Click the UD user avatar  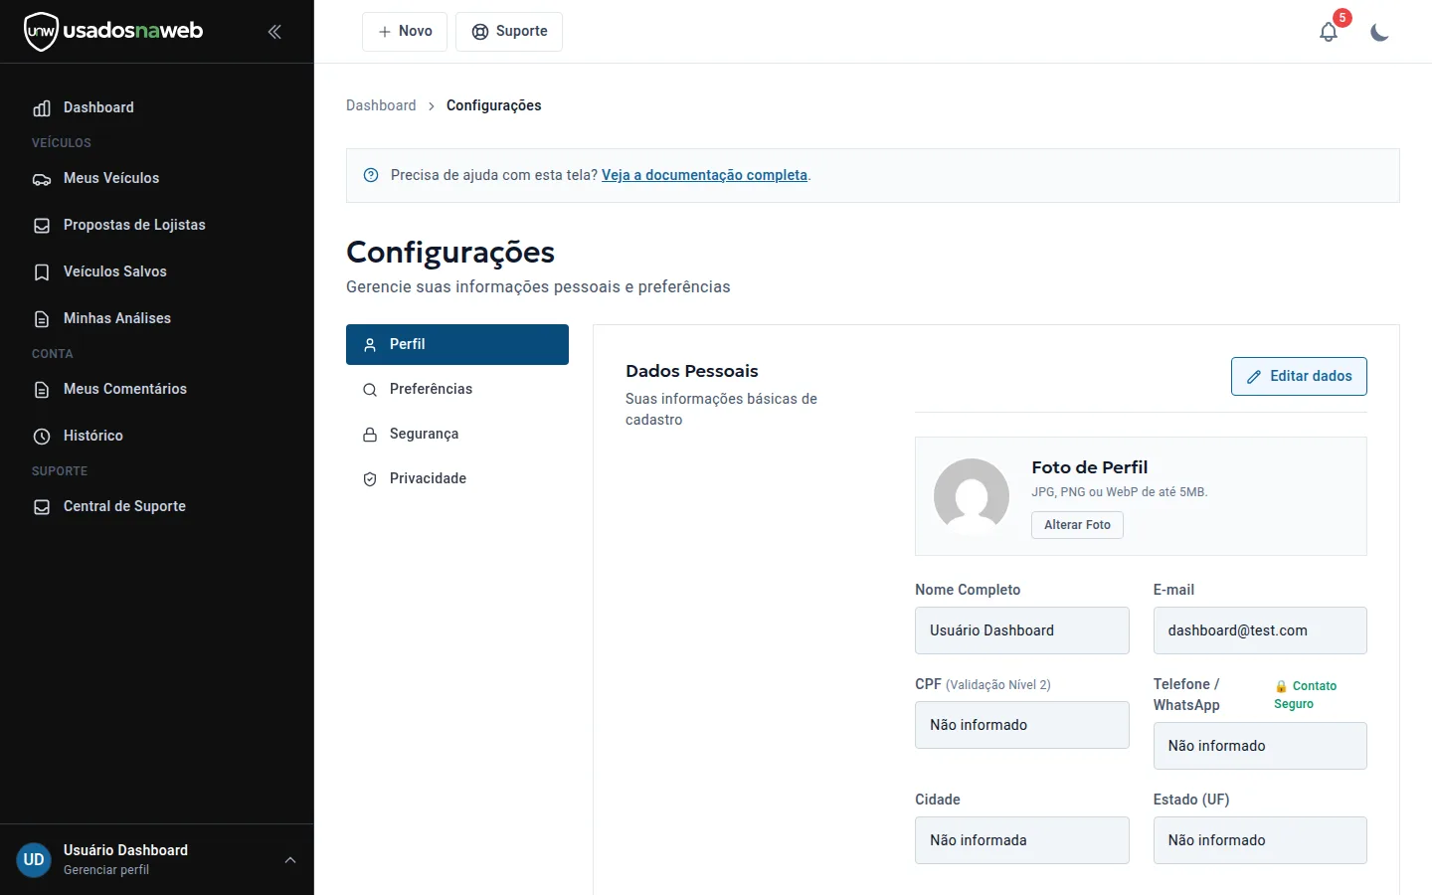click(34, 860)
